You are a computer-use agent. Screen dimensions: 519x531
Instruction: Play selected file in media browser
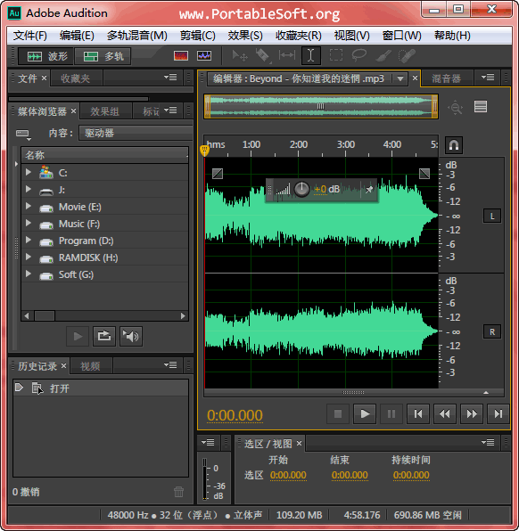coord(78,336)
